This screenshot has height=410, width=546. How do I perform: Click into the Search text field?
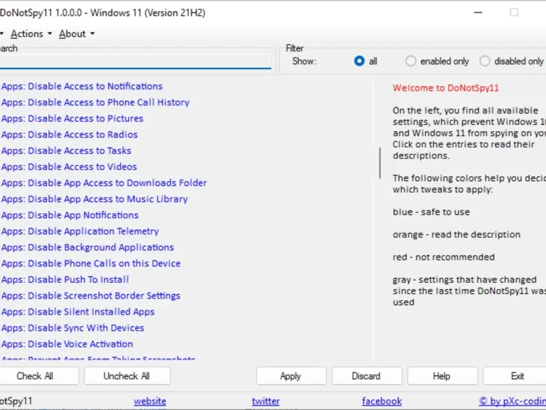pyautogui.click(x=135, y=61)
